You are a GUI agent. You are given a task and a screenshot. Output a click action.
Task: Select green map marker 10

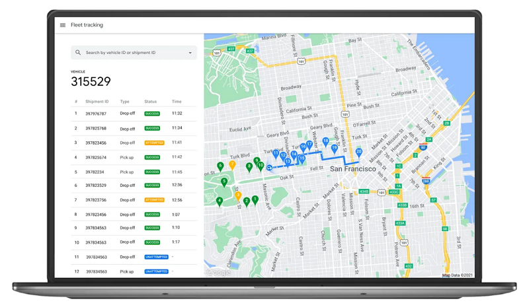point(261,166)
